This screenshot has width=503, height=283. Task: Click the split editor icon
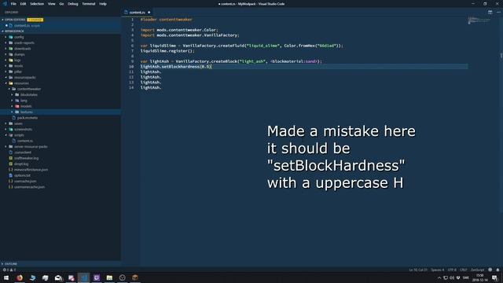[x=490, y=13]
